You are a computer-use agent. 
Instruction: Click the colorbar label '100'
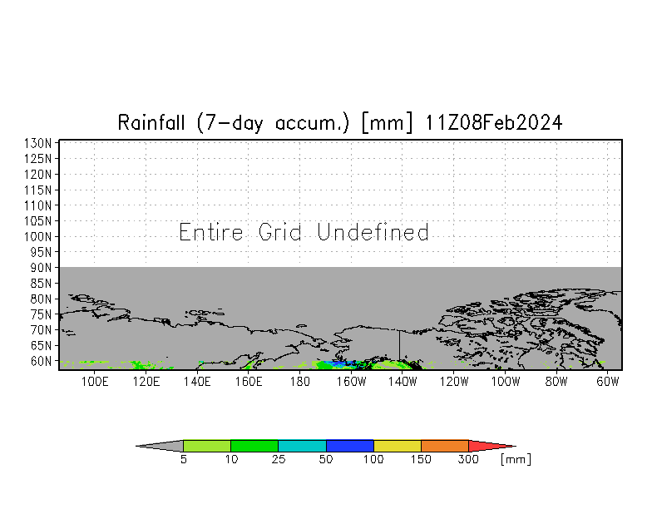373,459
